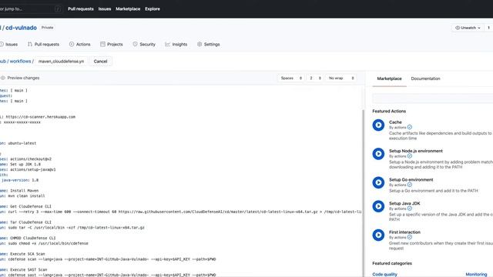Open Explore in top navigation bar
Viewport: 493px width, 277px height.
tap(153, 8)
